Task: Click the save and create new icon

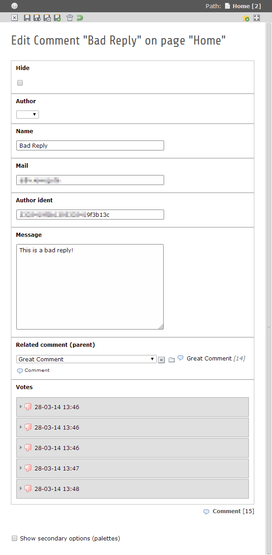Action: click(x=57, y=18)
